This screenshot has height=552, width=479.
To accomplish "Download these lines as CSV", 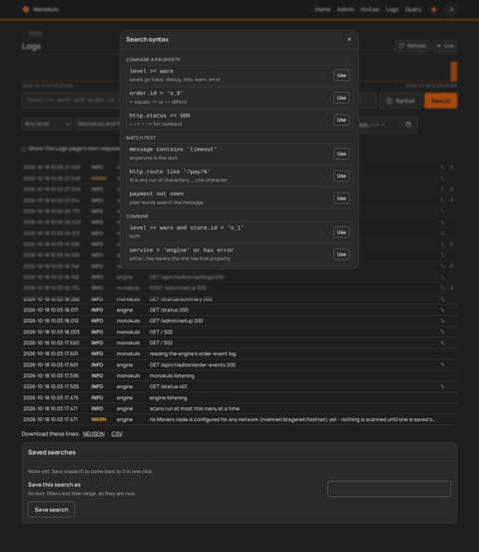I will tap(117, 434).
